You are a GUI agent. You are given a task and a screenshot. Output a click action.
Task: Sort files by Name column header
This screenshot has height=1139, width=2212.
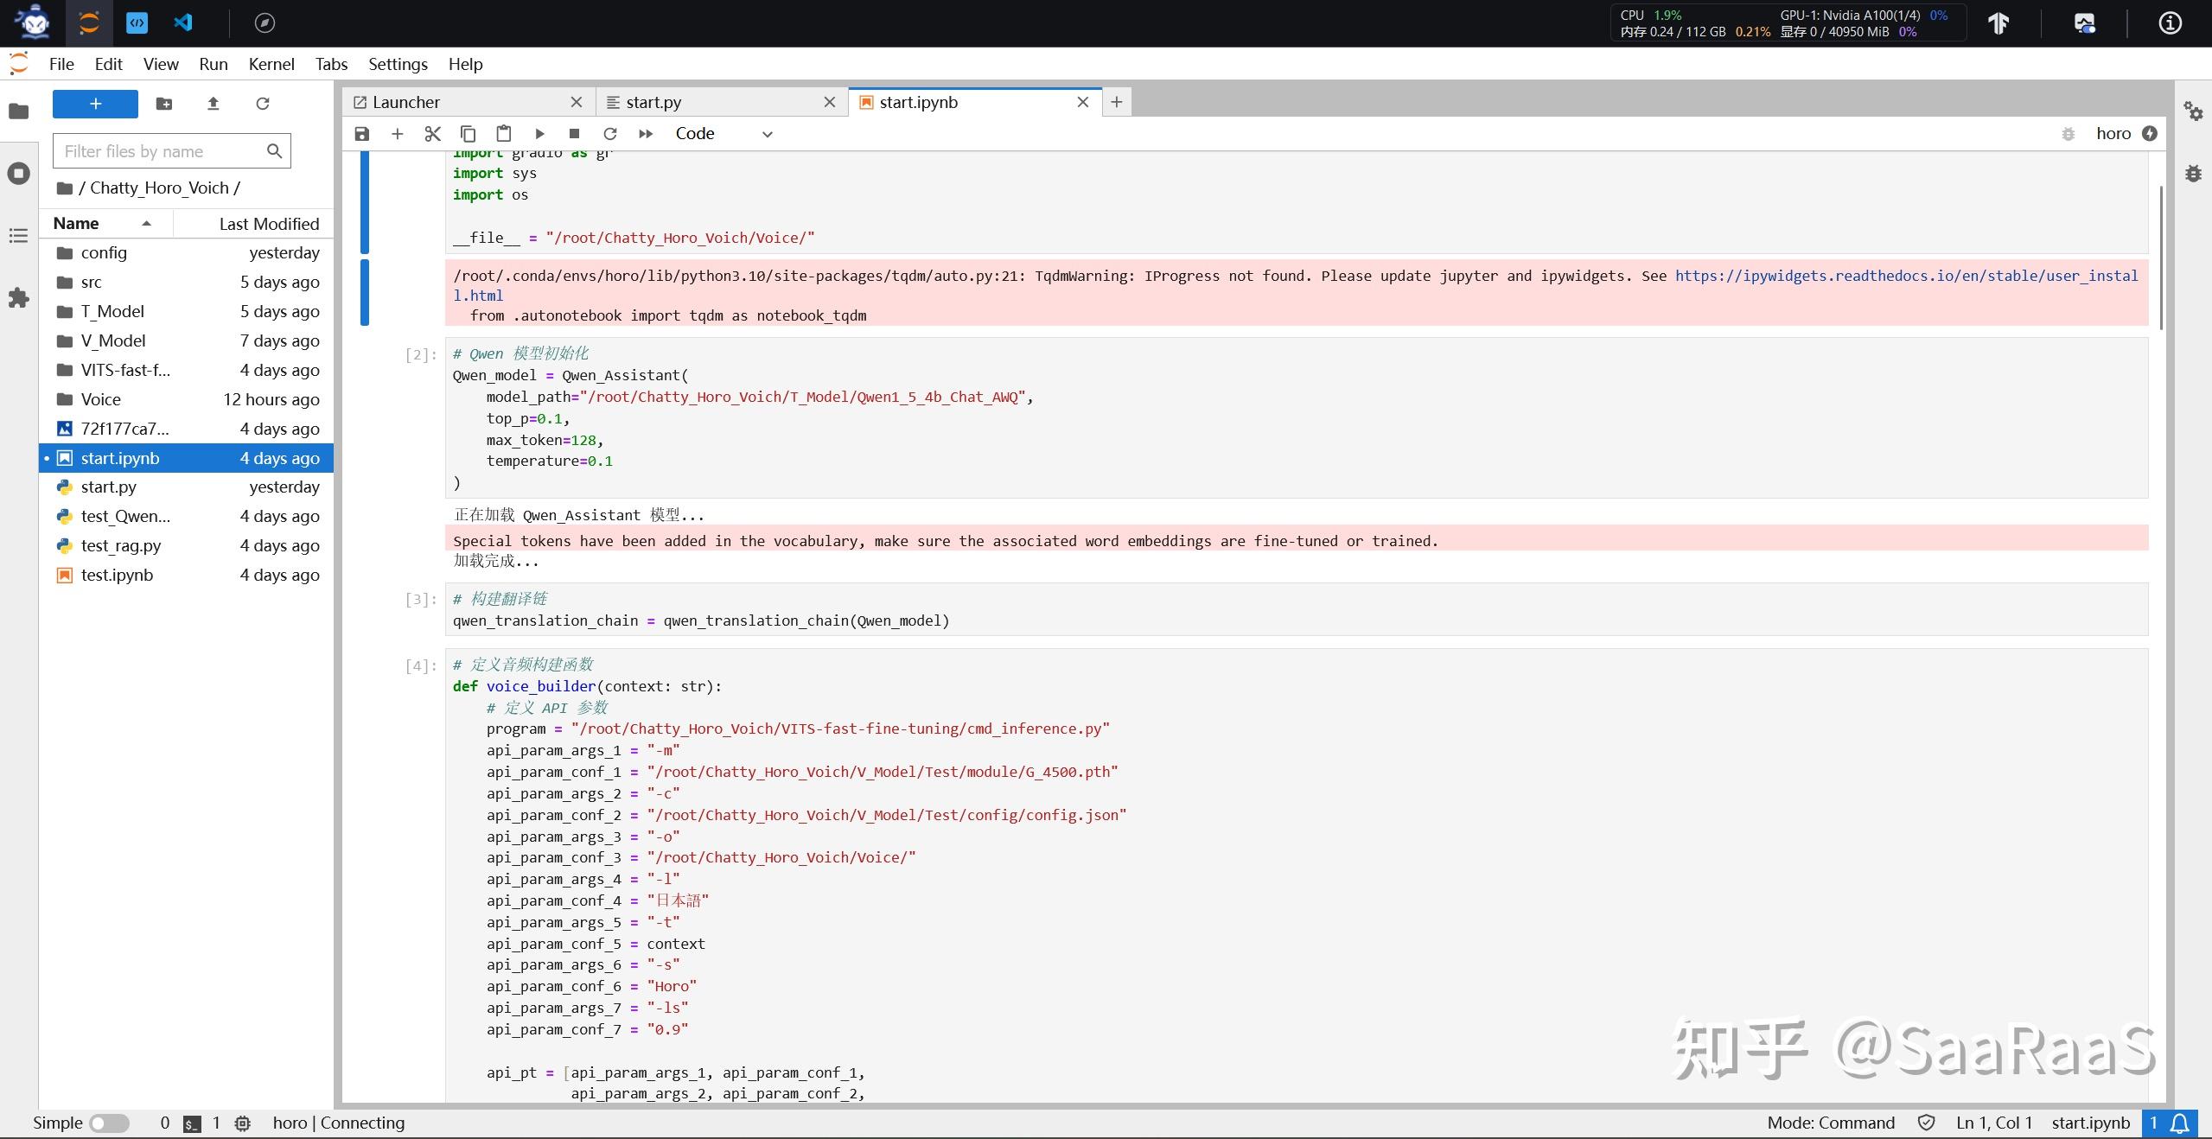coord(76,224)
